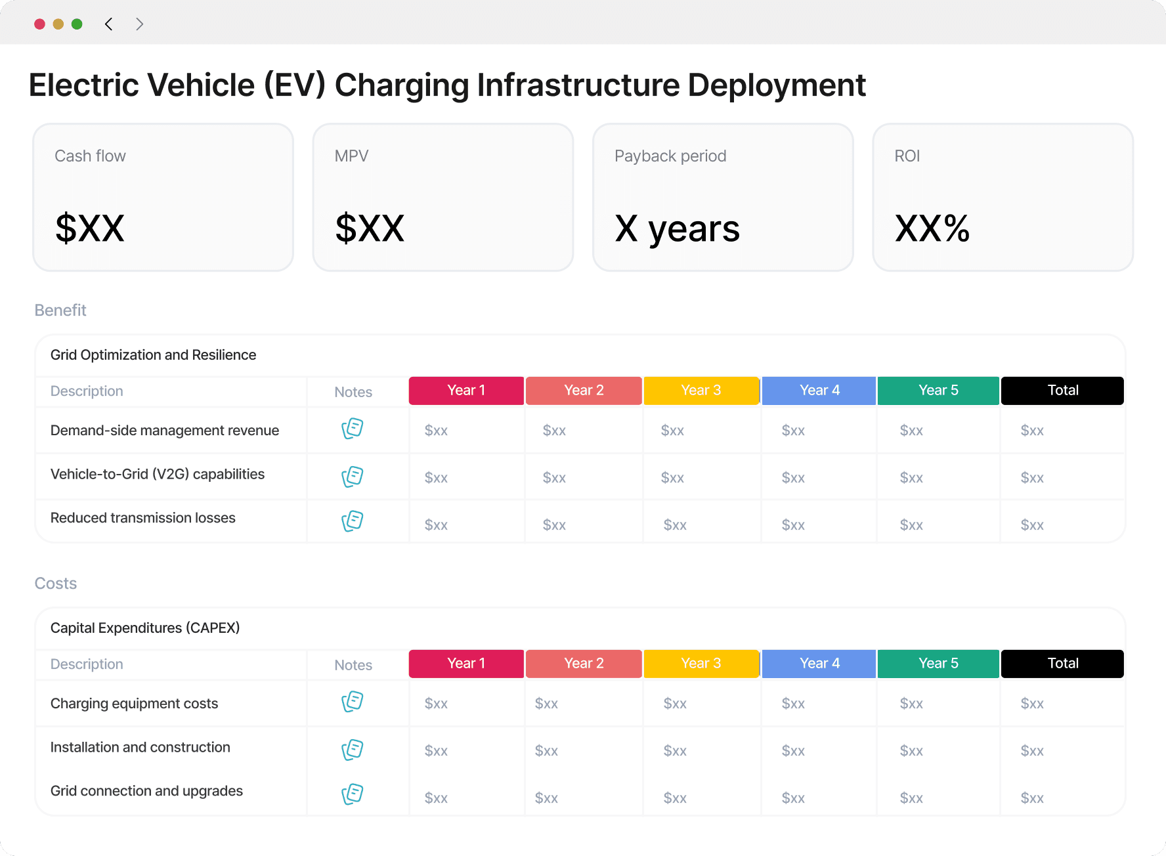Click the page title Electric Vehicle Charging Infrastructure
1166x856 pixels.
[x=447, y=85]
